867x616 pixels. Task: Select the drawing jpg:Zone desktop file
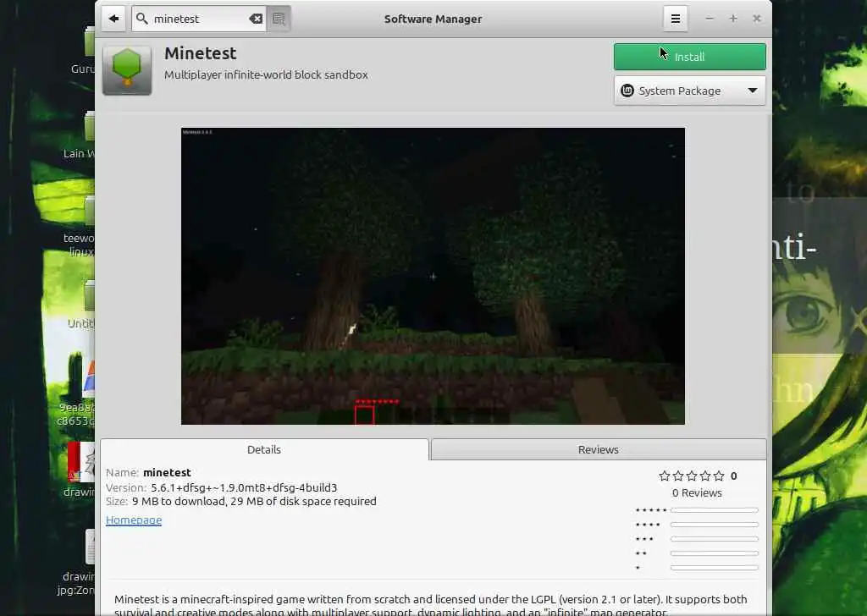[90, 547]
